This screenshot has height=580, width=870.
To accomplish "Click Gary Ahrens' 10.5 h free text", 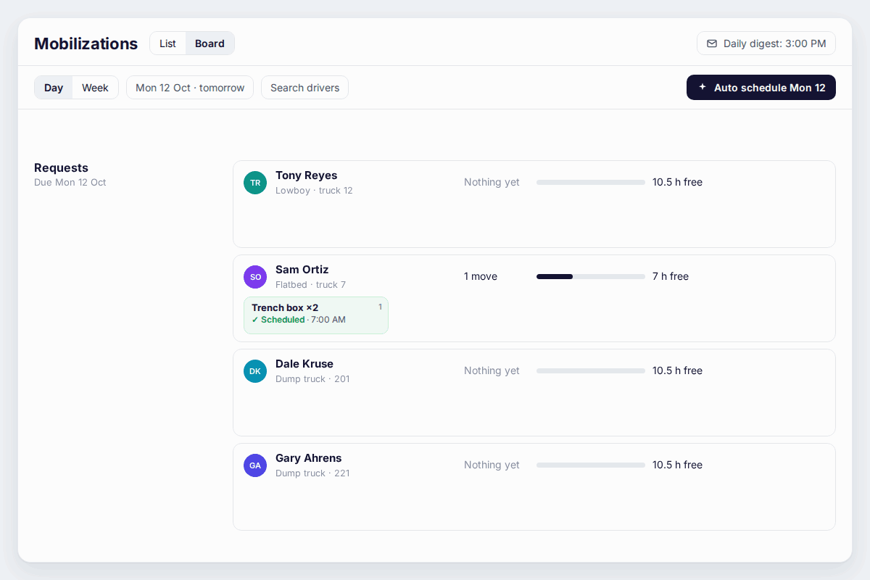I will click(x=677, y=465).
